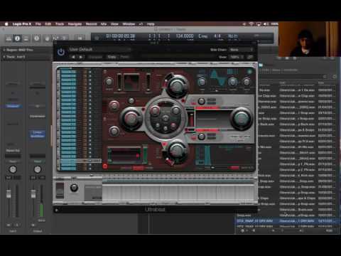
Task: Open Quick Help icon in control bar
Action: (x=36, y=38)
